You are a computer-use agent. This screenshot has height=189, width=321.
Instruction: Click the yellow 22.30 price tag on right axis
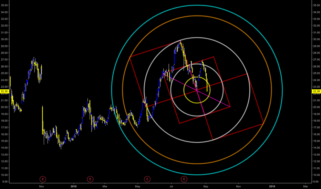316,91
